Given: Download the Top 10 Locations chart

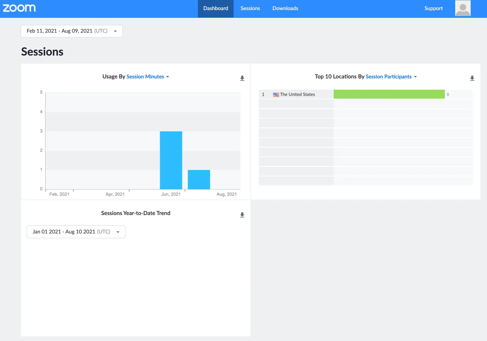Looking at the screenshot, I should coord(472,78).
